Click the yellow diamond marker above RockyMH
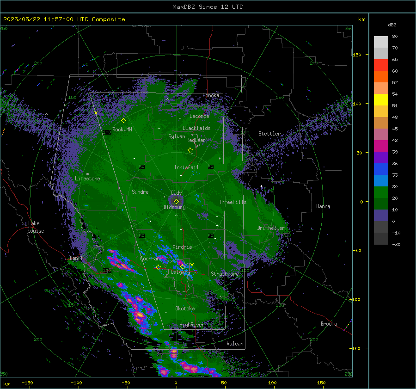This screenshot has height=389, width=416. coord(123,121)
